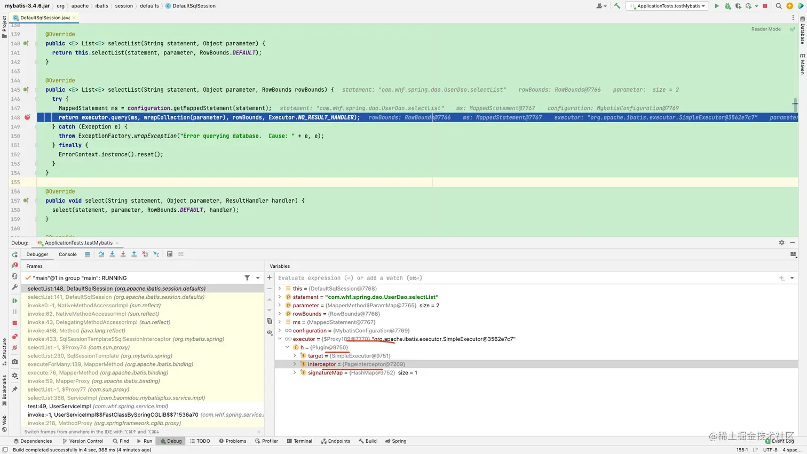Click the Step Out icon
Viewport: 807px width, 454px height.
[x=134, y=254]
